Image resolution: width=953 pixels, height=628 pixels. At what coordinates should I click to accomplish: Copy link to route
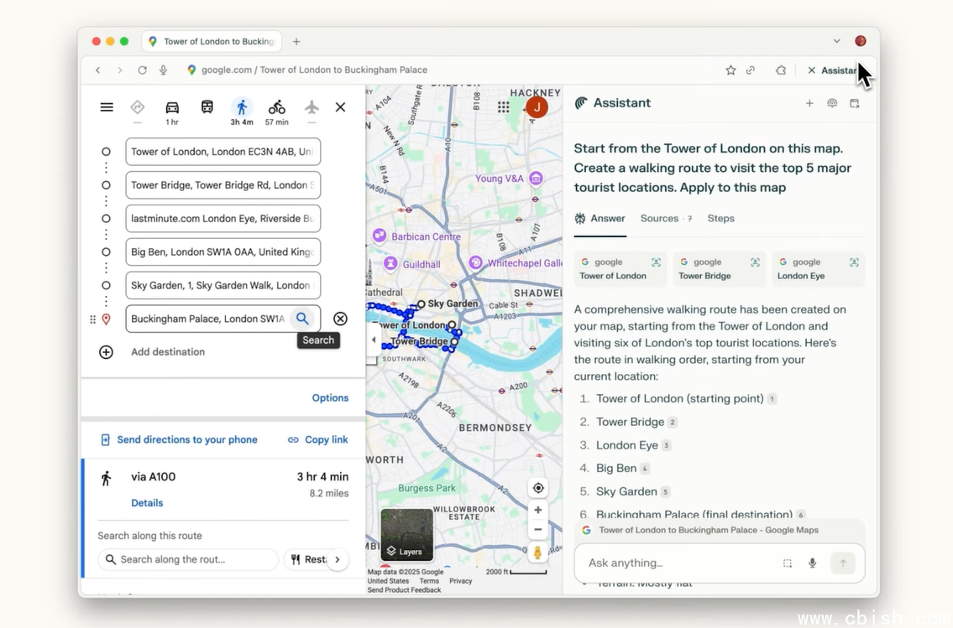pos(318,440)
